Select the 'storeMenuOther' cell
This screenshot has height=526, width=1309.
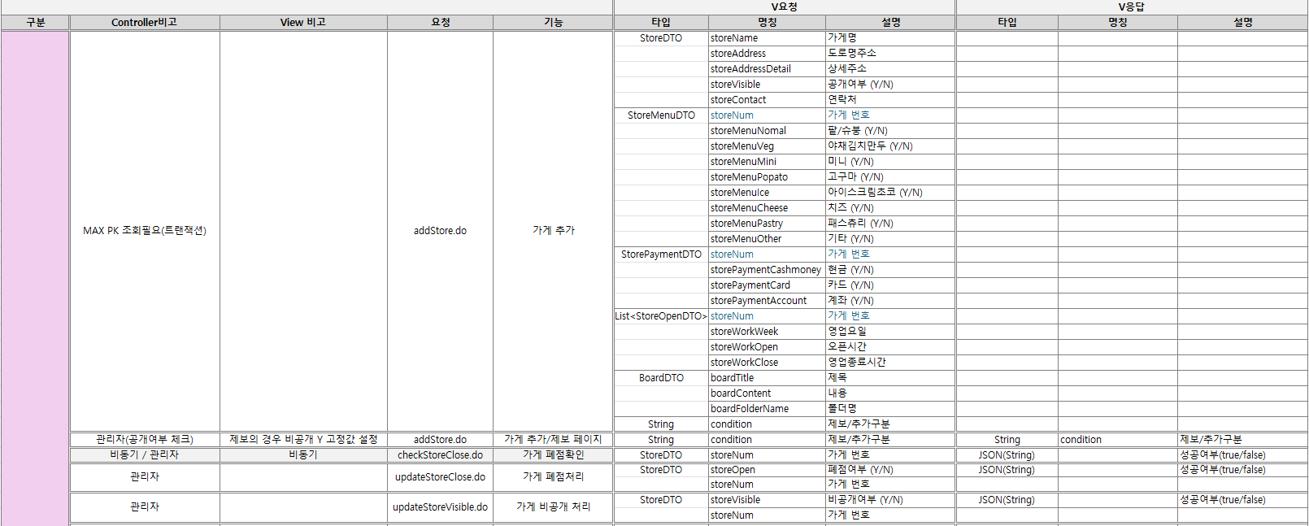767,239
